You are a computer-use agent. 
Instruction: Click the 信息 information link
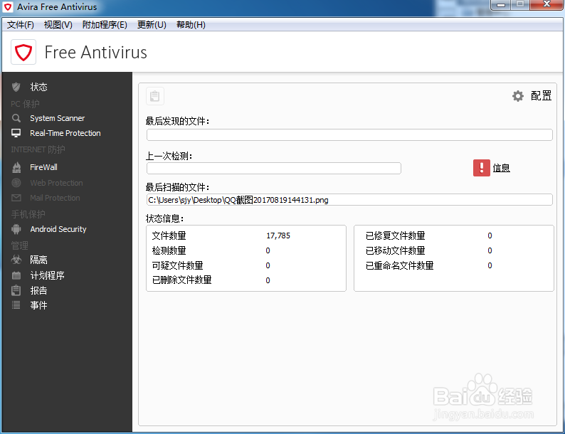pos(501,168)
